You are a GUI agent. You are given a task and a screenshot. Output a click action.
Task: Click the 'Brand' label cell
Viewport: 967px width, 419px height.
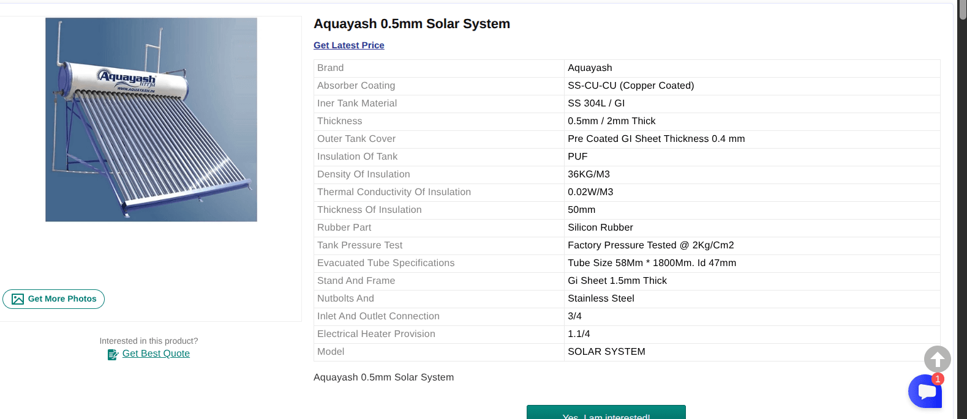(x=439, y=68)
